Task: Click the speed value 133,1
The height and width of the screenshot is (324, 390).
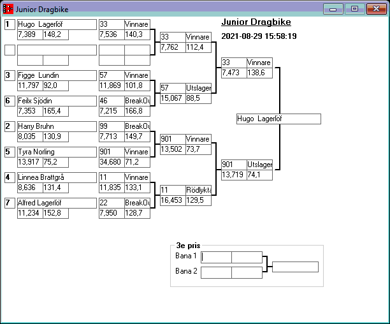Action: (x=137, y=188)
